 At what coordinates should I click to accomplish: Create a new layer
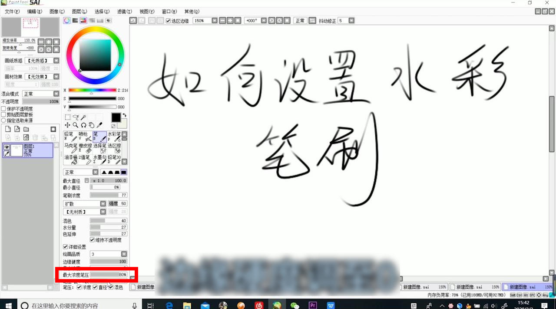click(x=8, y=129)
